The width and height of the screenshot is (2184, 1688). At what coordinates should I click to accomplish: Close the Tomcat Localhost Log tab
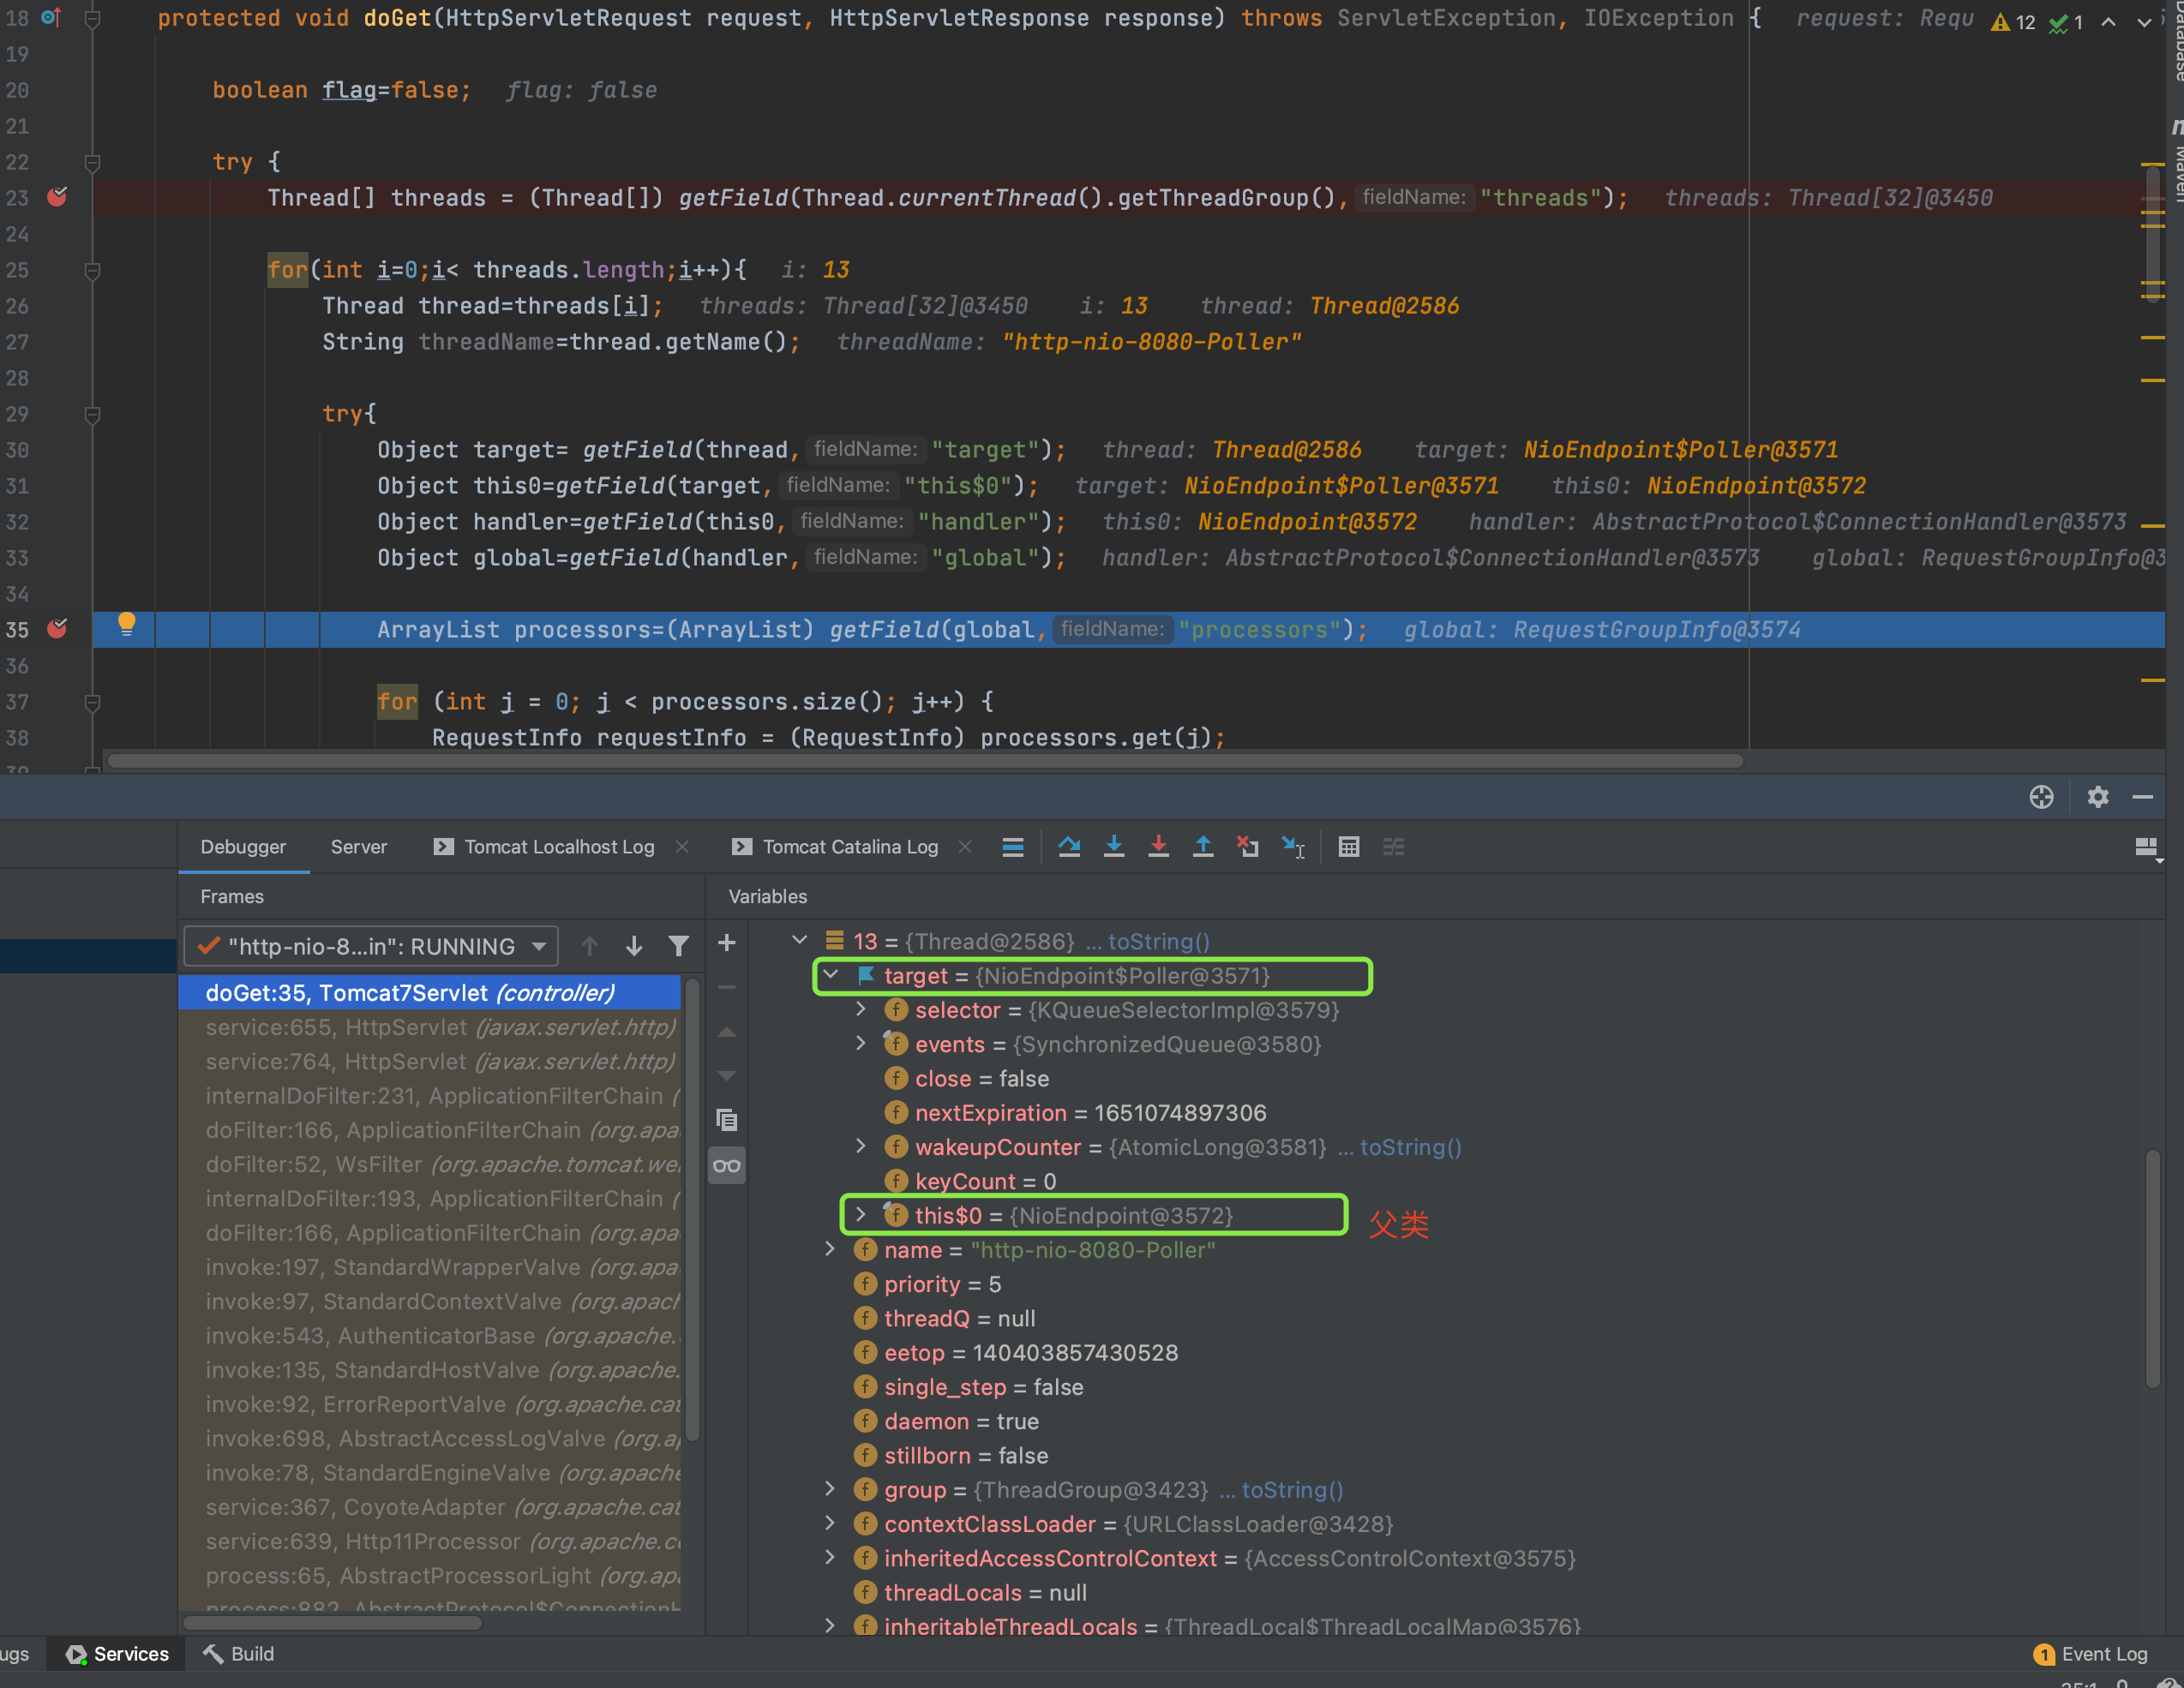[682, 847]
